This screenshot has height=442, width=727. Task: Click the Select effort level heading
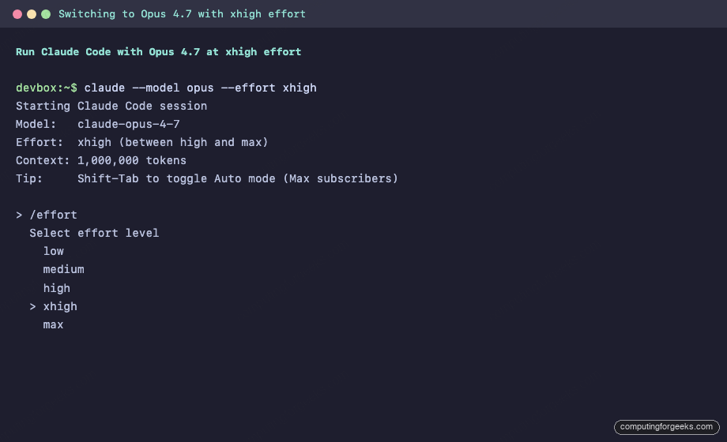coord(94,233)
